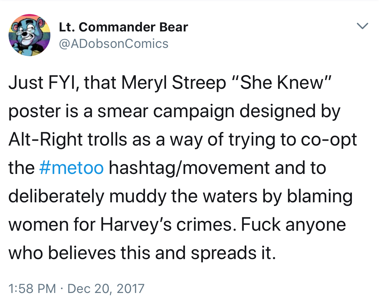The height and width of the screenshot is (307, 379).
Task: Click the "Lt. Commander Bear" display name
Action: 123,27
